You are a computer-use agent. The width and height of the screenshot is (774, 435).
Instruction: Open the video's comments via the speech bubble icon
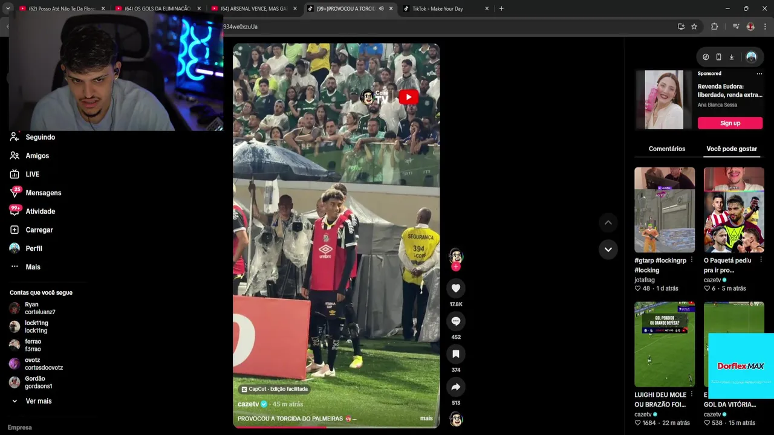click(x=456, y=321)
